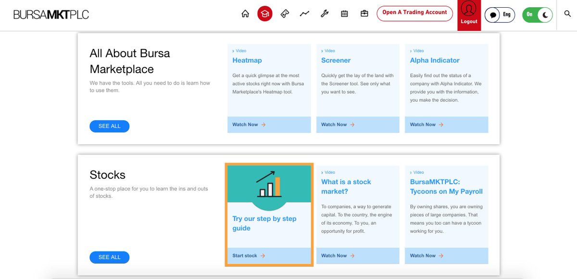Image resolution: width=577 pixels, height=279 pixels.
Task: Click Watch Now on Screener card
Action: (x=338, y=125)
